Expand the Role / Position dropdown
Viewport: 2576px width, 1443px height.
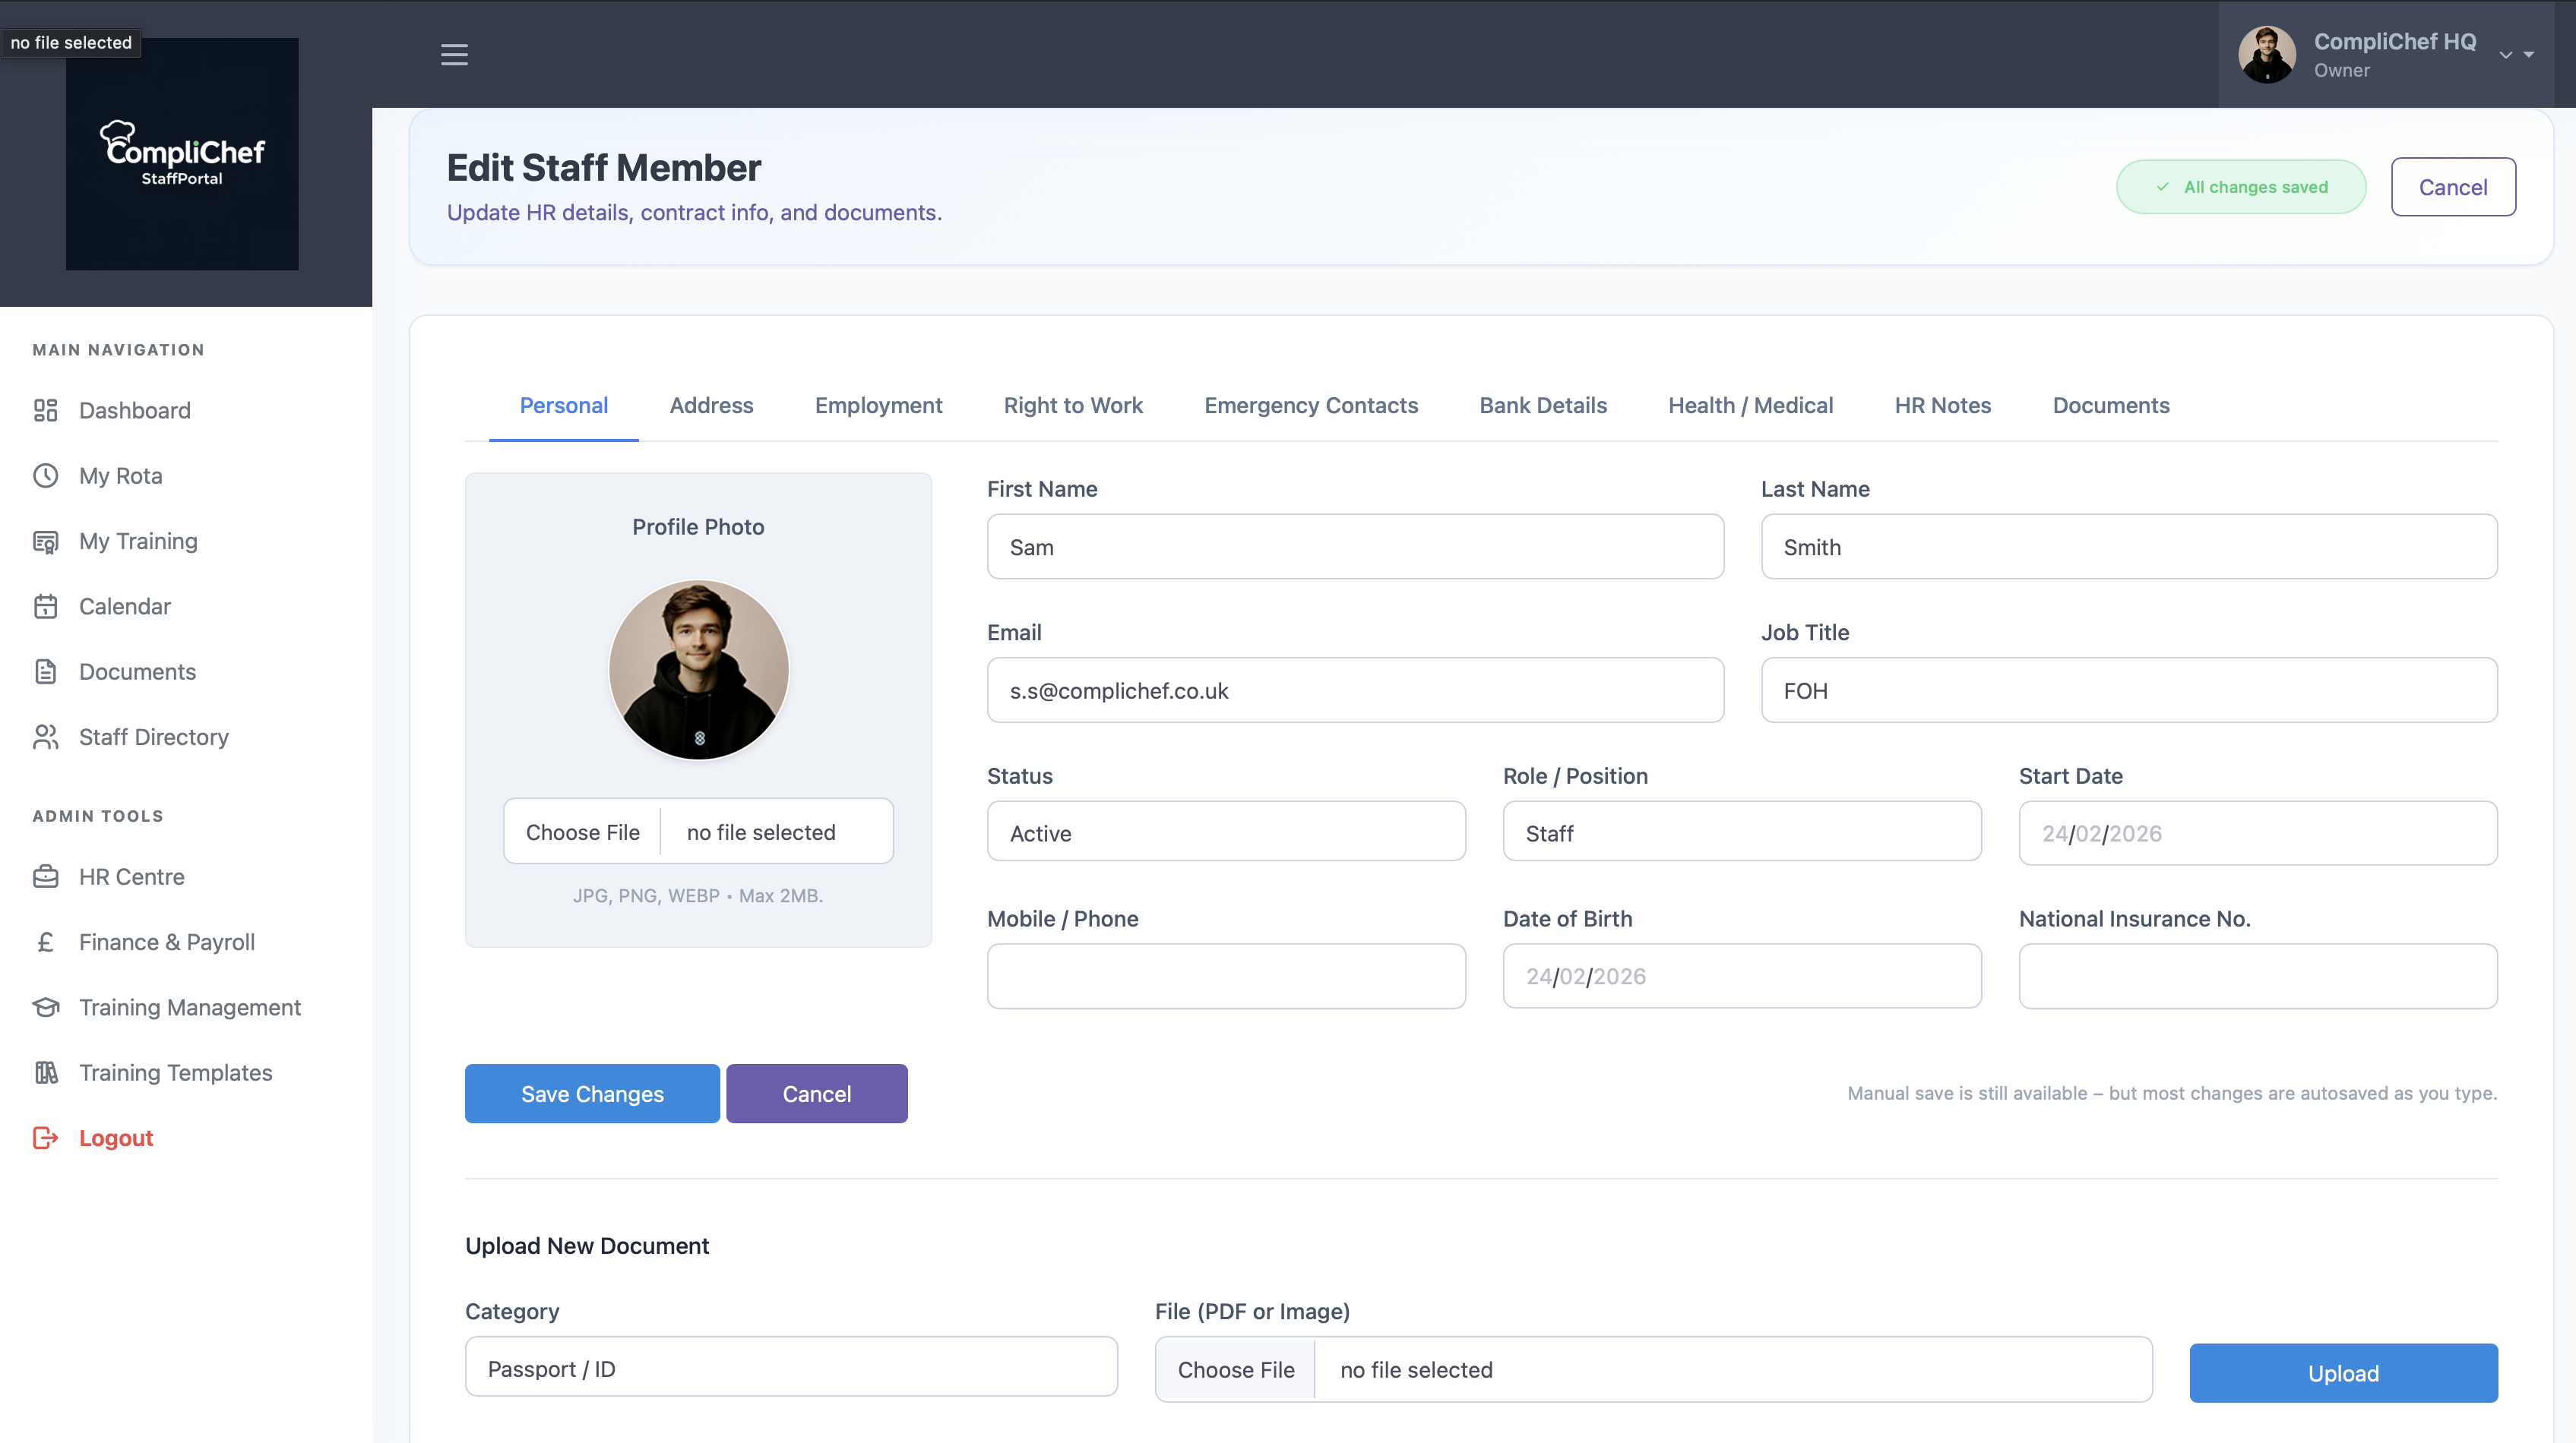tap(1741, 832)
